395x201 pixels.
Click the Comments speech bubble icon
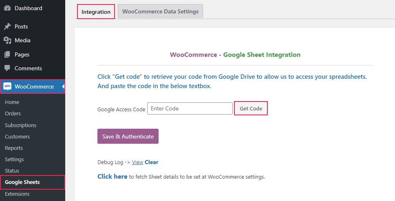pos(7,68)
